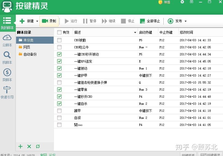The width and height of the screenshot is (223, 156).
Task: Expand the 新建 dropdown arrow
Action: pos(37,21)
